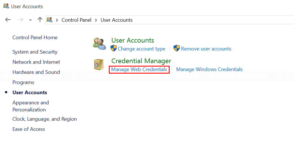
Task: Open Hardware and Sound category
Action: [36, 72]
